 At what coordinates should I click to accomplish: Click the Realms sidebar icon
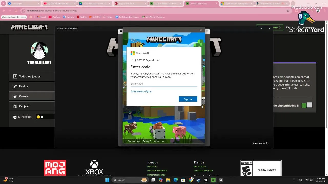pos(15,86)
